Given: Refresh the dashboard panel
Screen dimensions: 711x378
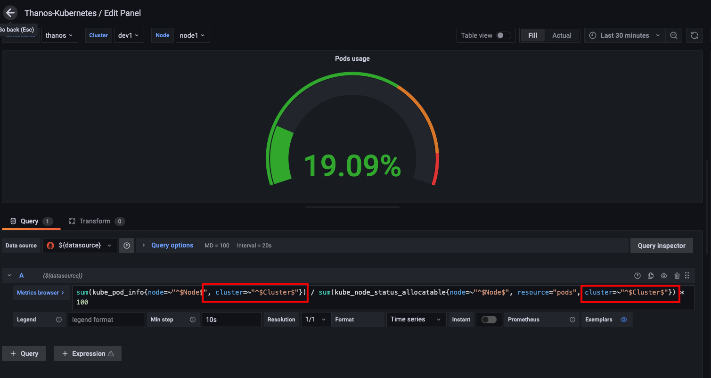Looking at the screenshot, I should pos(694,35).
